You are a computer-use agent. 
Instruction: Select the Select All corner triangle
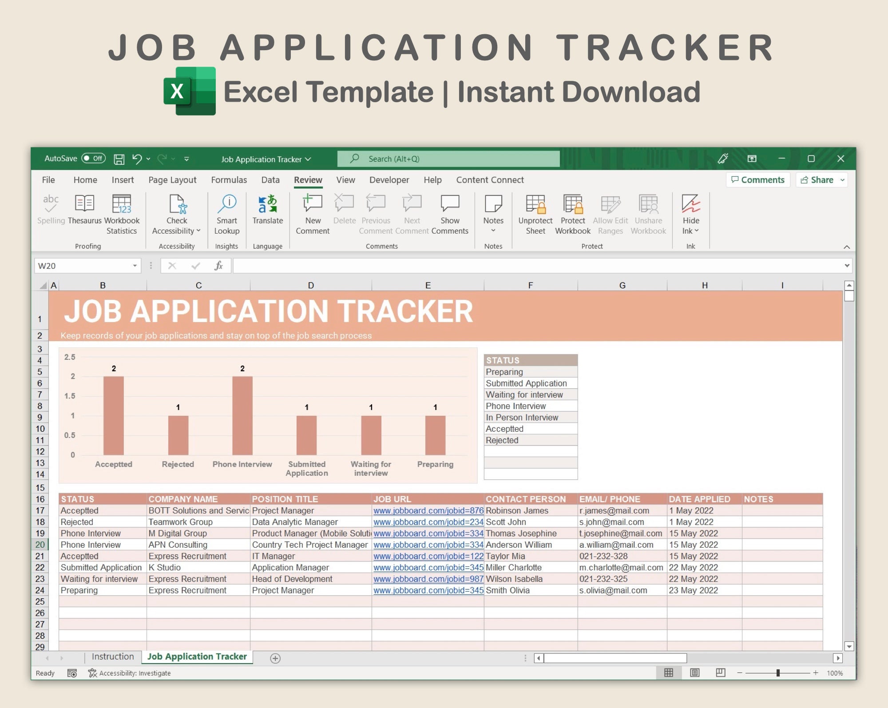coord(43,286)
